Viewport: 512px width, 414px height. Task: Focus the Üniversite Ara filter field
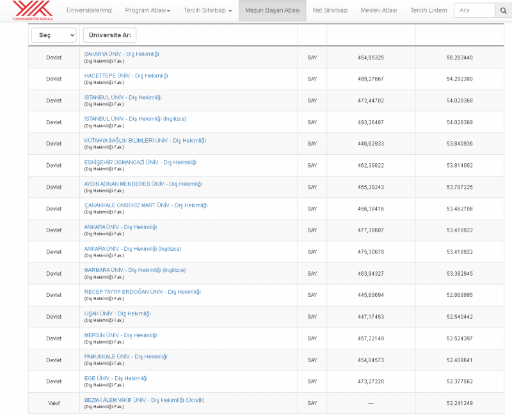(109, 35)
